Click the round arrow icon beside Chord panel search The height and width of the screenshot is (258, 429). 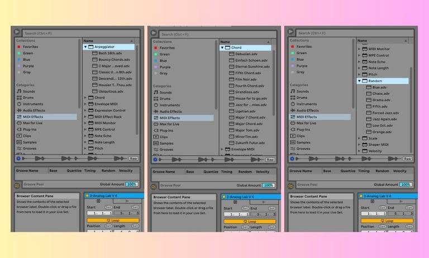coord(154,33)
